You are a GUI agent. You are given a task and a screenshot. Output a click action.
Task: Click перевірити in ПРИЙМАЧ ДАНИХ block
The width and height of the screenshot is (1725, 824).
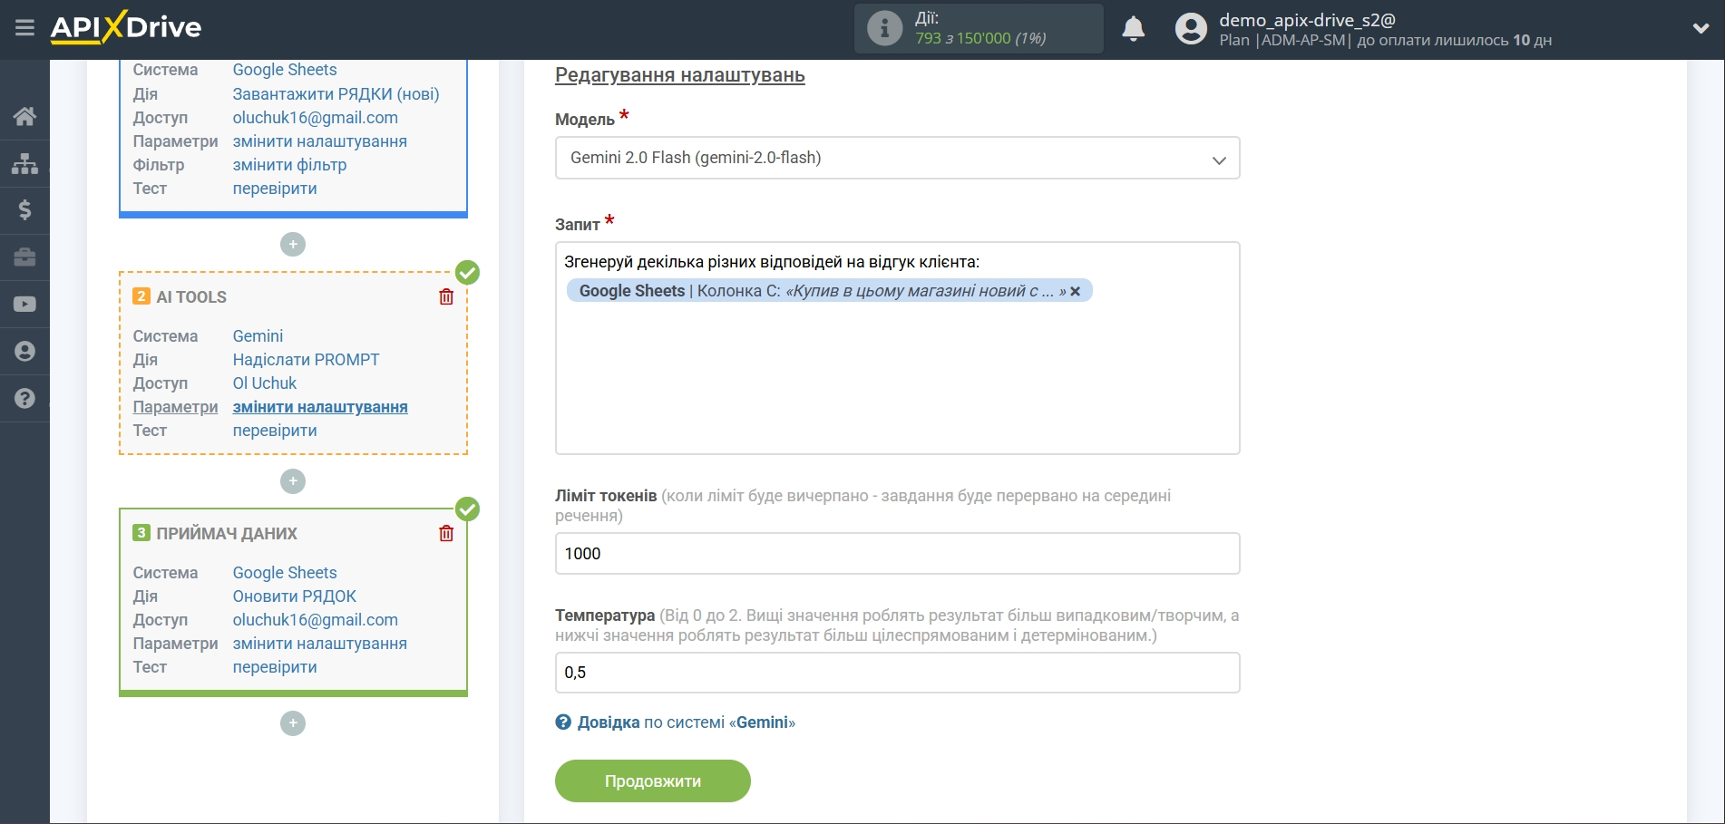275,667
